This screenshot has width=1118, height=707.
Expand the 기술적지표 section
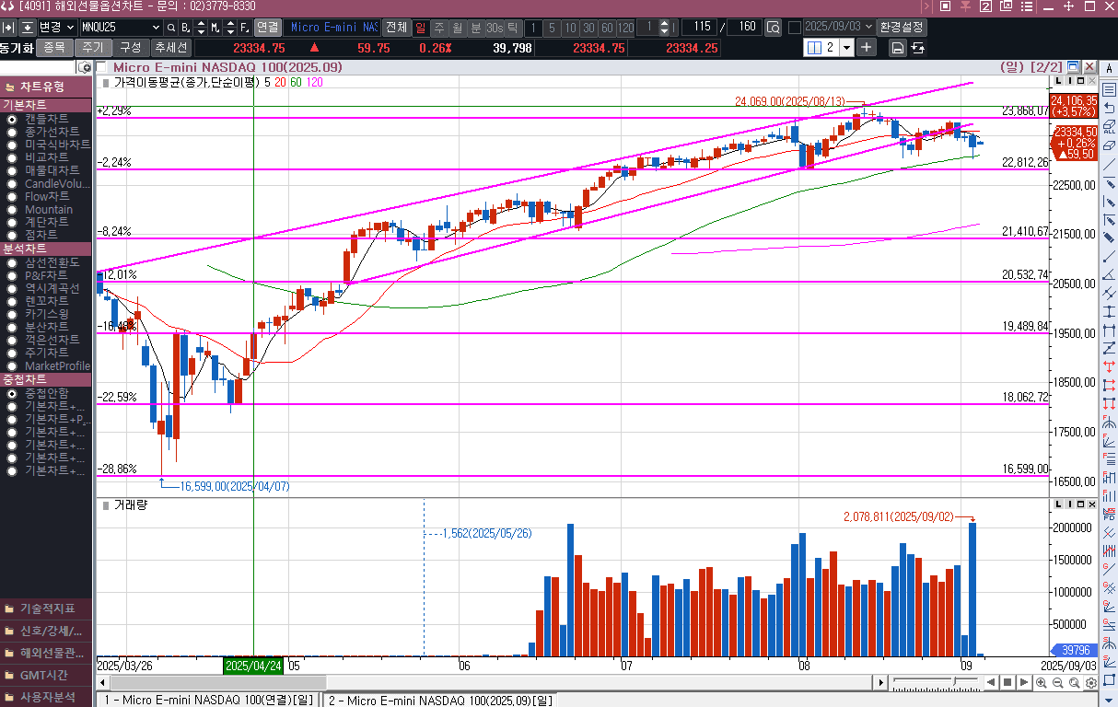46,608
